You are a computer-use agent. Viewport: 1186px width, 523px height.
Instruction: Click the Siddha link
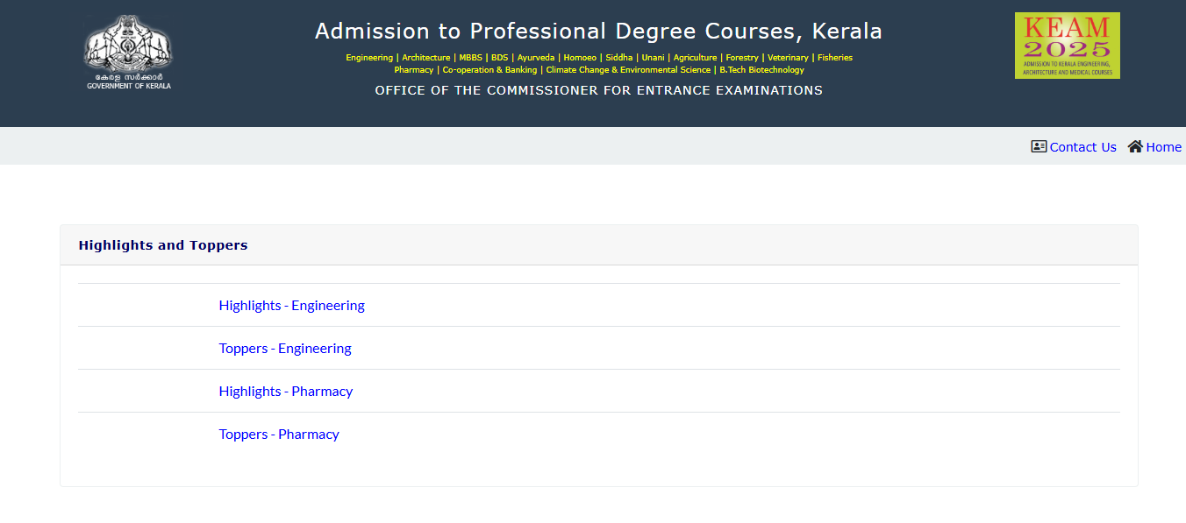tap(618, 57)
